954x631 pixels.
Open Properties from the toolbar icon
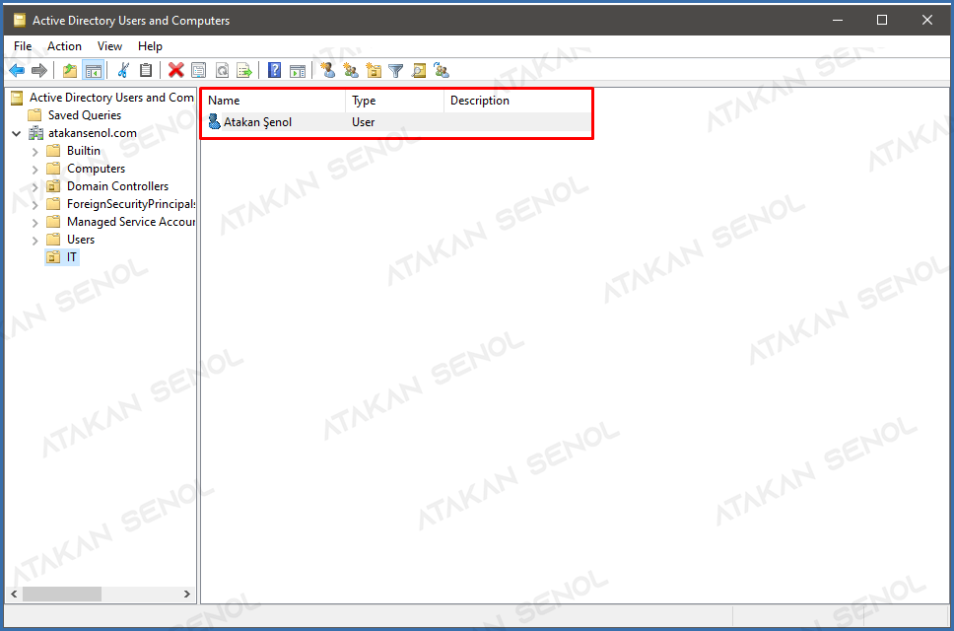(x=199, y=71)
